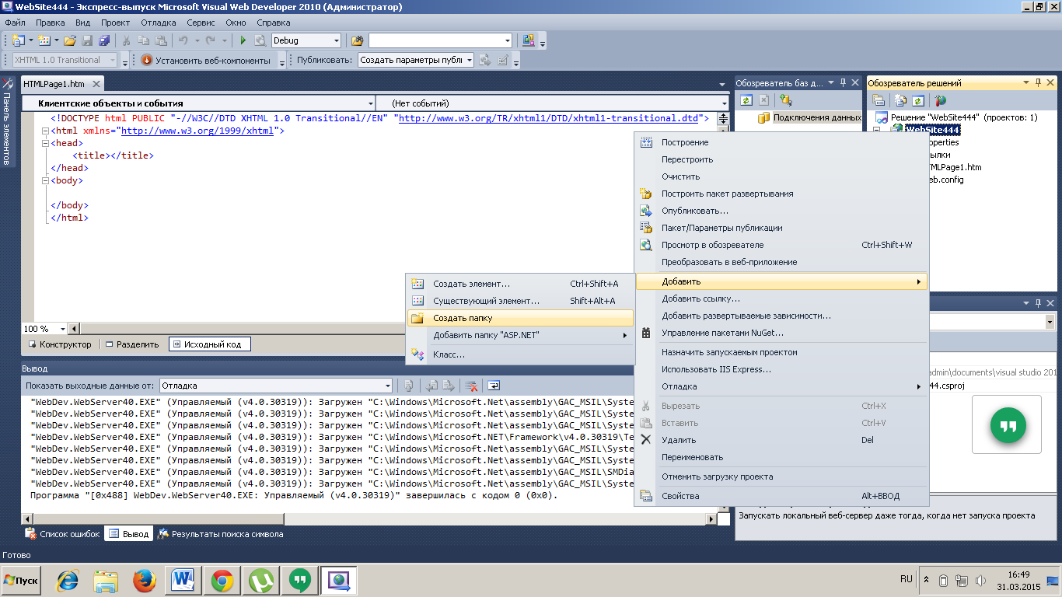Click the Undo arrow icon

point(183,40)
